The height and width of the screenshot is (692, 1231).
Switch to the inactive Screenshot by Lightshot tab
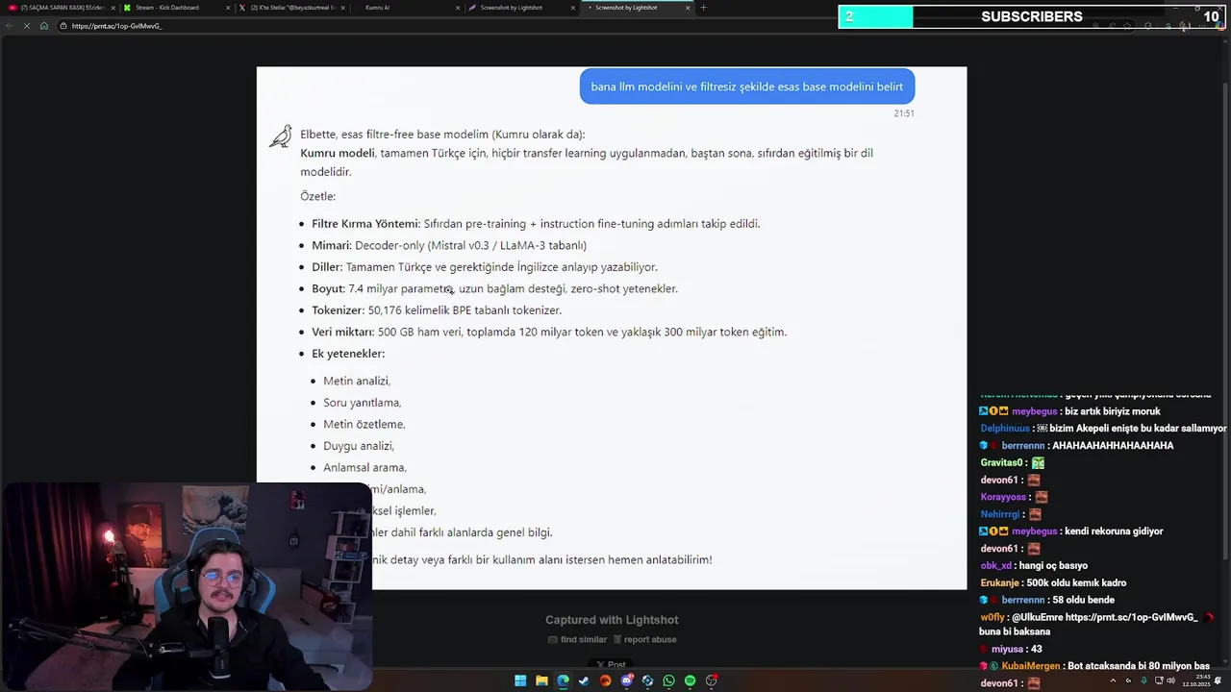(519, 8)
